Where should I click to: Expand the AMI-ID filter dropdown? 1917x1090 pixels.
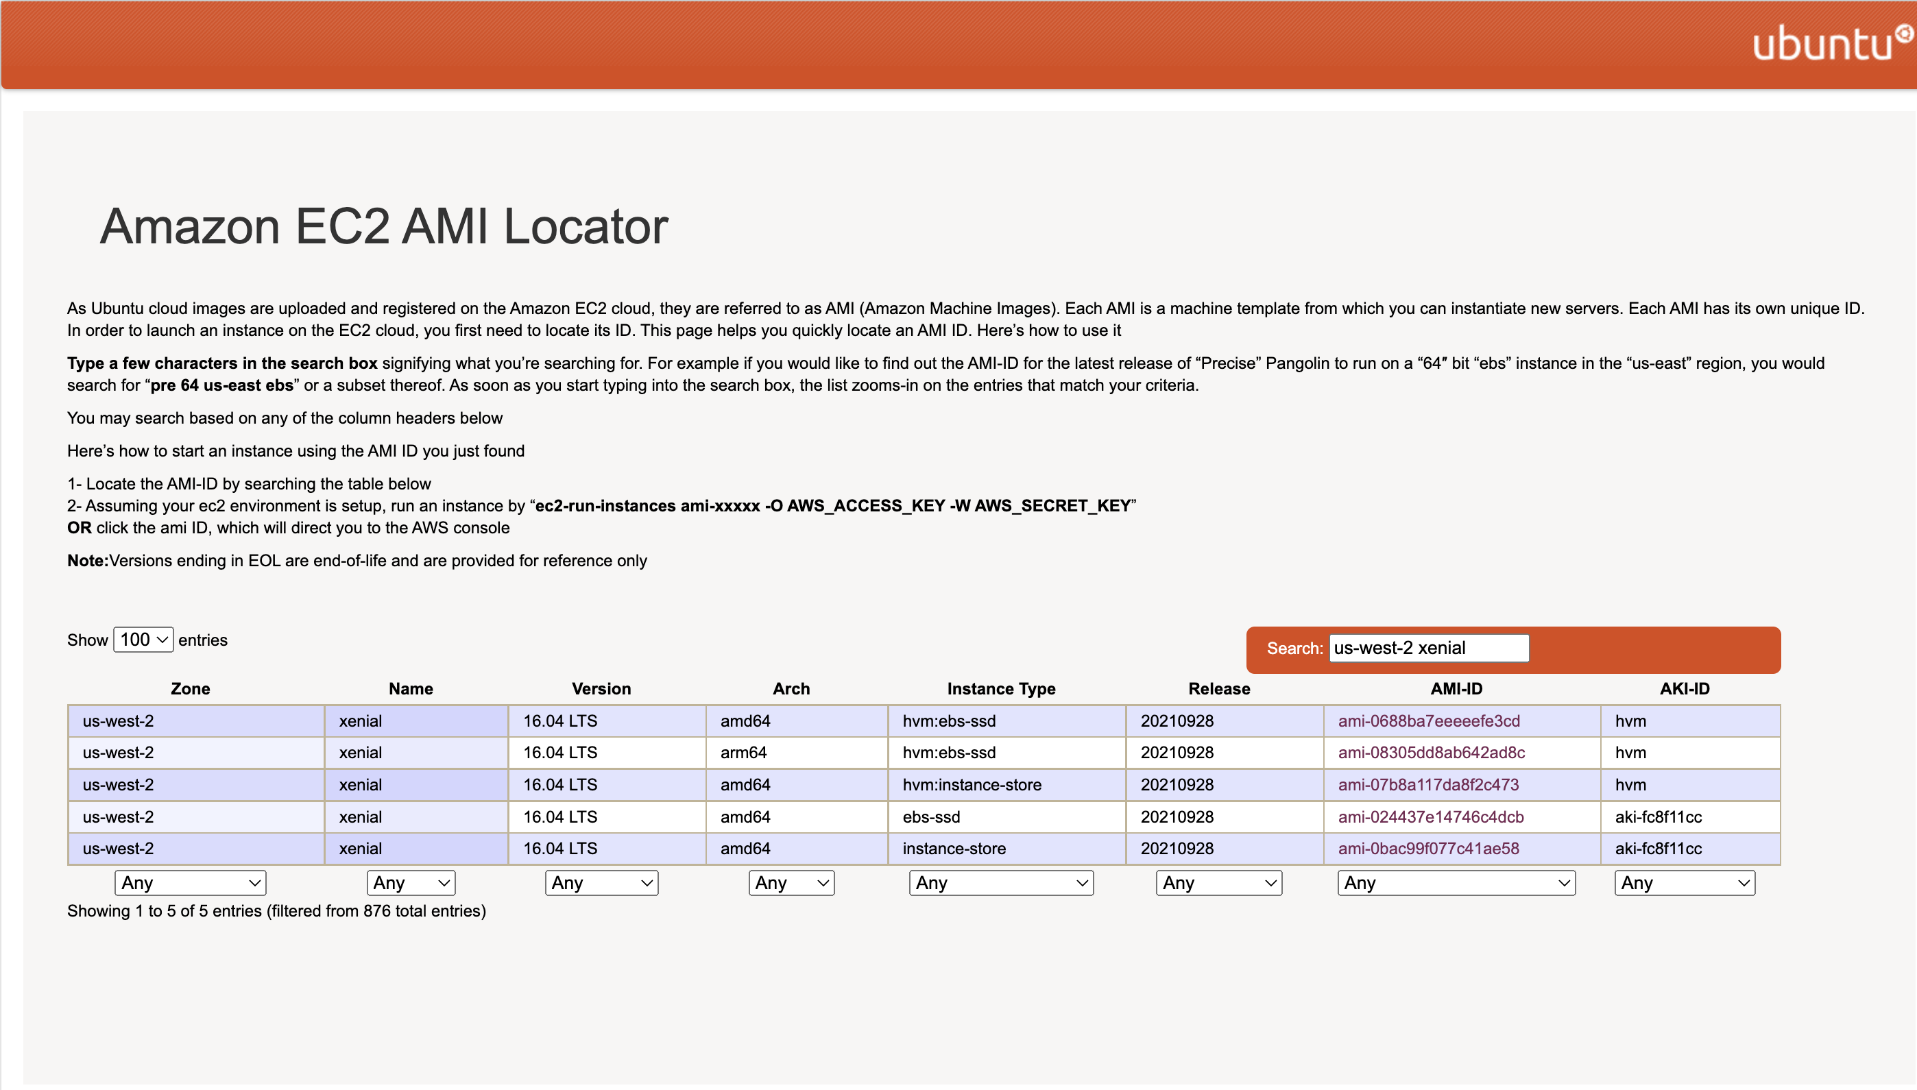[x=1456, y=883]
